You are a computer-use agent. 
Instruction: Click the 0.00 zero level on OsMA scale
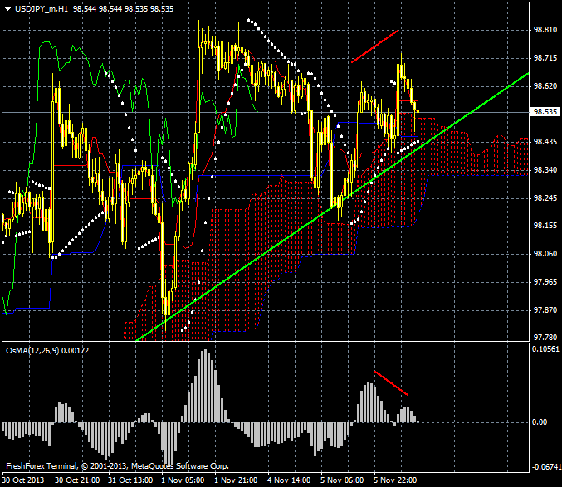pos(540,422)
